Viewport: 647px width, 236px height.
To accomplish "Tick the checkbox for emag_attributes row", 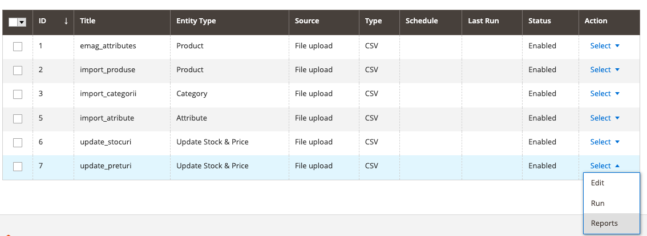I will click(18, 47).
